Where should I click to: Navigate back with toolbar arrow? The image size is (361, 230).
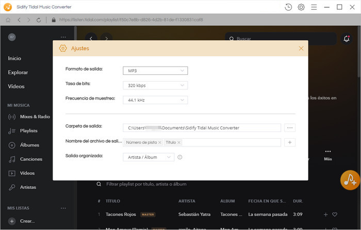click(19, 20)
